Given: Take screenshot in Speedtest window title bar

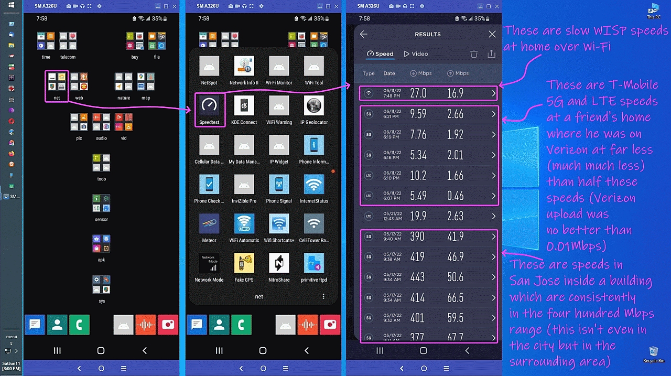Looking at the screenshot, I should [392, 5].
